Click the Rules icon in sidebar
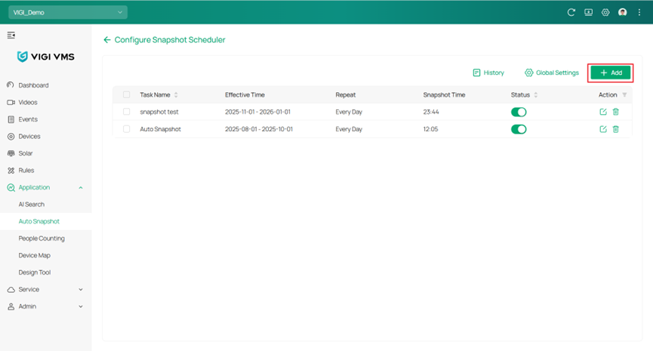Viewport: 653px width, 351px height. click(x=11, y=171)
